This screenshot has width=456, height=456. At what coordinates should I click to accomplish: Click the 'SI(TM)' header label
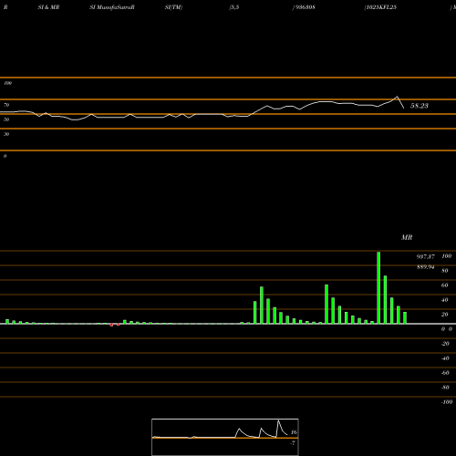(173, 7)
